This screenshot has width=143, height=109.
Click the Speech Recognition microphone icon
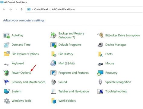100,82
